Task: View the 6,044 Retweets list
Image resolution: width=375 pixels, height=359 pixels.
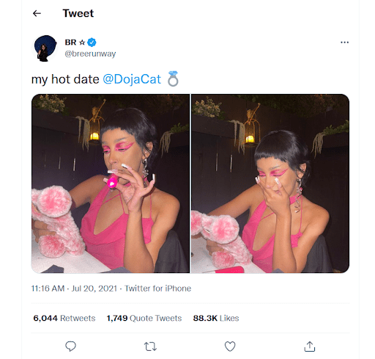Action: pos(64,318)
